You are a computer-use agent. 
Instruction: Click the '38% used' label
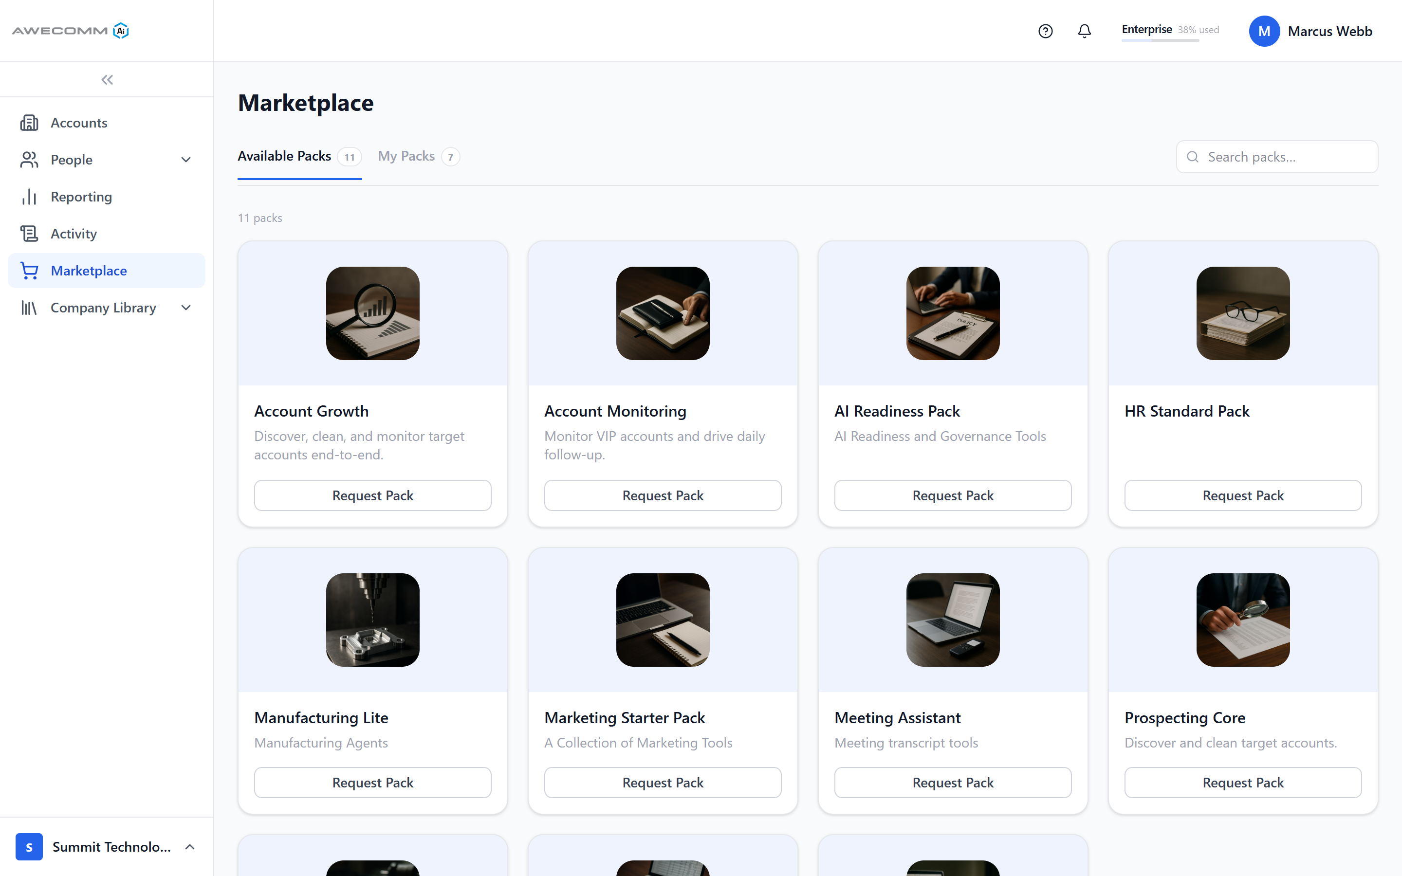pos(1198,30)
